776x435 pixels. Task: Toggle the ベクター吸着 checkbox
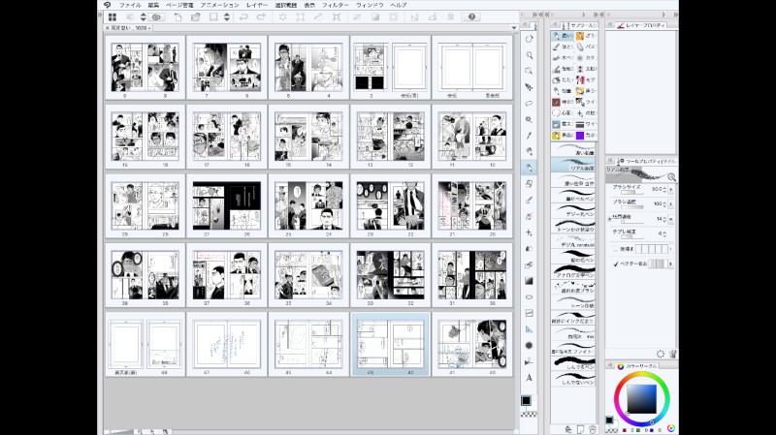[616, 264]
